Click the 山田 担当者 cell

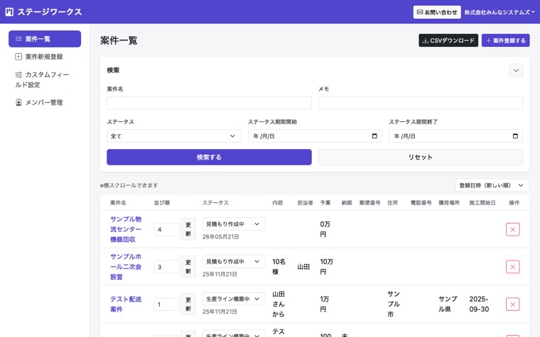click(x=303, y=267)
